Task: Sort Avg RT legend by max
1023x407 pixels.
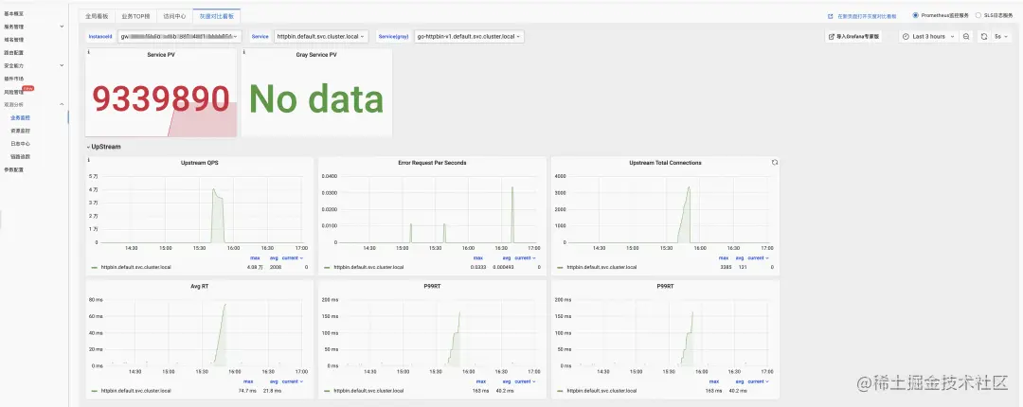Action: (248, 381)
